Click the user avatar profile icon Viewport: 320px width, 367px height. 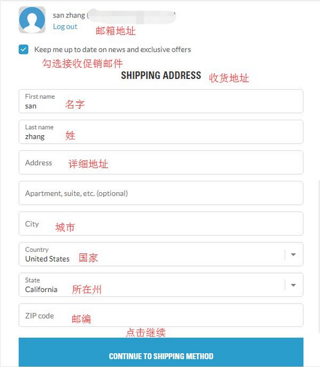(32, 20)
